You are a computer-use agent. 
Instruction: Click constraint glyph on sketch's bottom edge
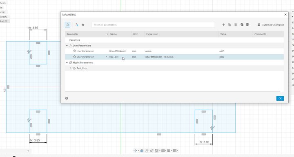pyautogui.click(x=159, y=134)
